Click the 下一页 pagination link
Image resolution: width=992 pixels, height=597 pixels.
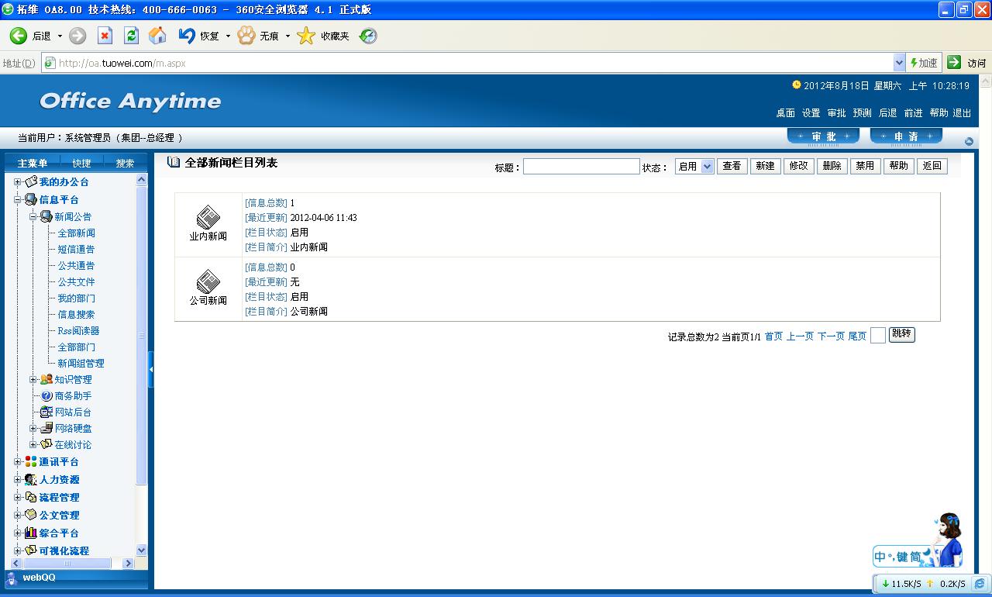[831, 336]
